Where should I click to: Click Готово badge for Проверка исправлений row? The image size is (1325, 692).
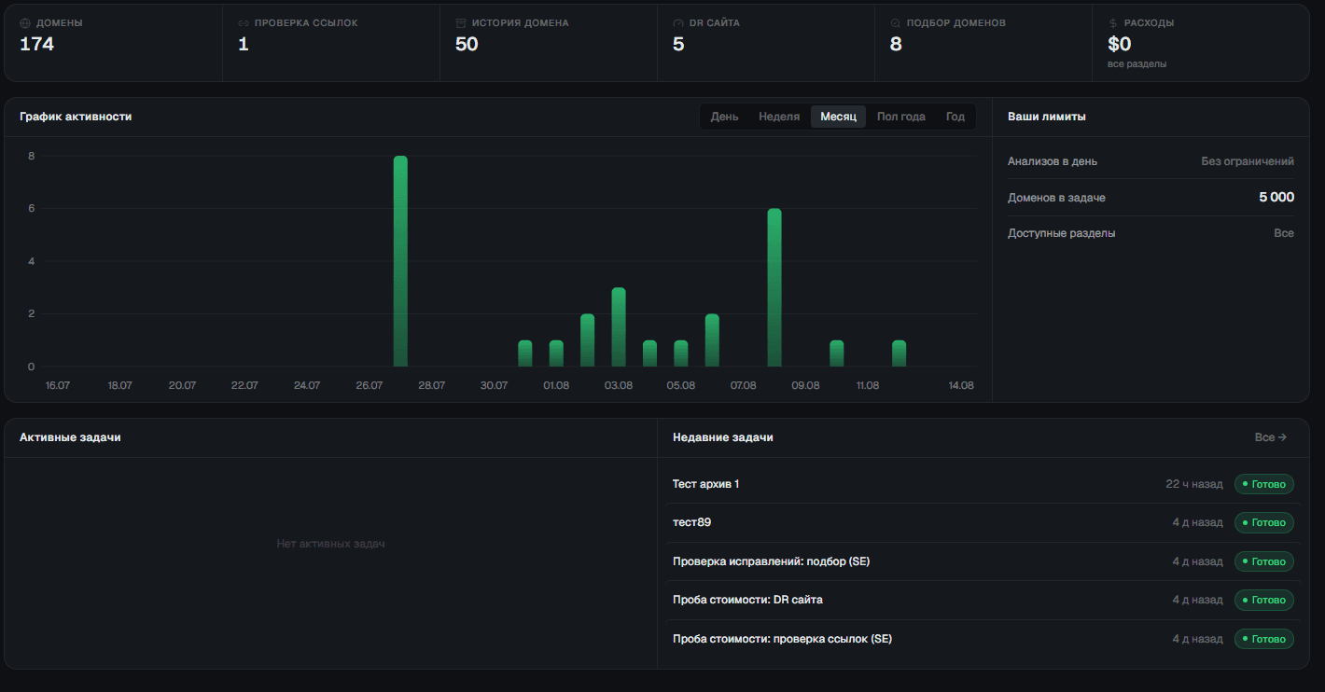(1264, 561)
